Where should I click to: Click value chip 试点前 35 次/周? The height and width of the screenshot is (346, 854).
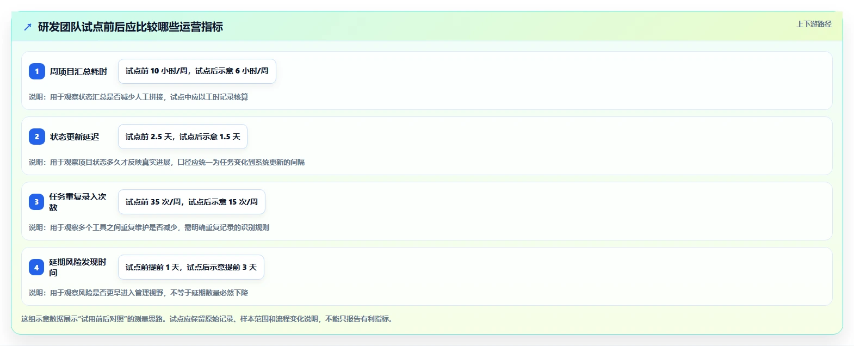point(191,202)
